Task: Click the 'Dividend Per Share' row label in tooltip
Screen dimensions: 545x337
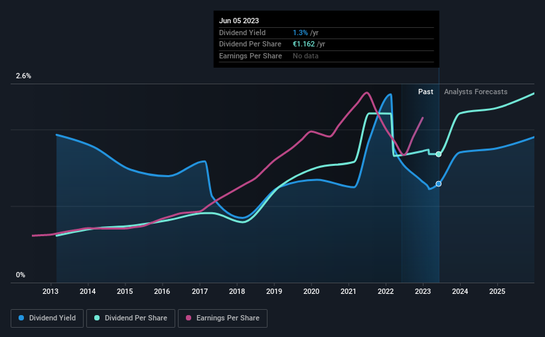Action: [250, 44]
